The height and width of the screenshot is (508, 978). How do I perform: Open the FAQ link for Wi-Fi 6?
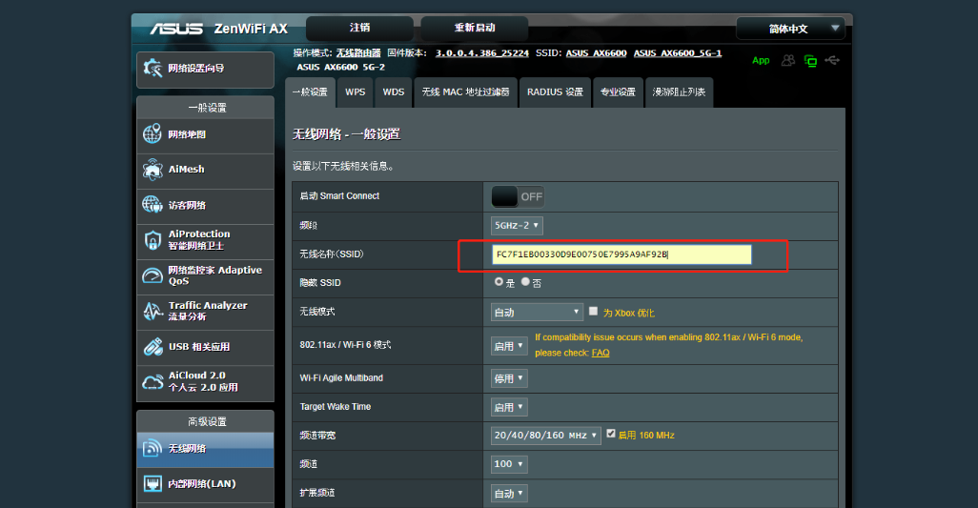click(x=601, y=353)
